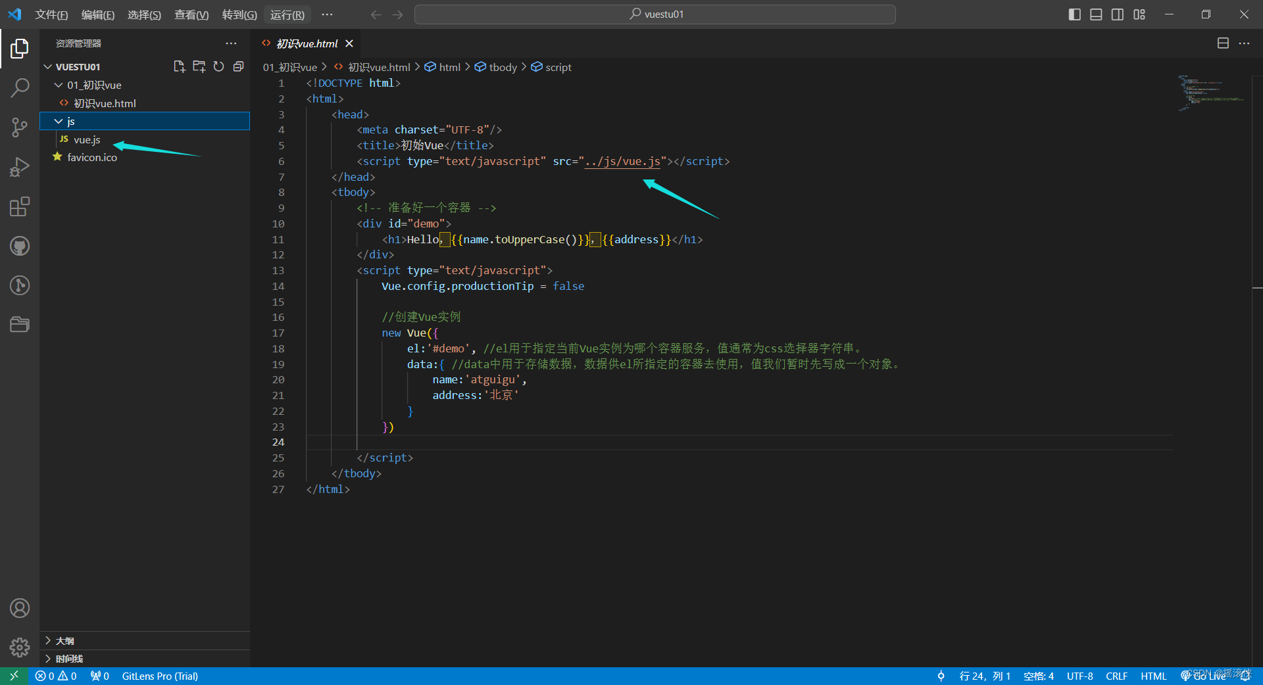Open the GitLens view in activity bar
The width and height of the screenshot is (1263, 685).
(20, 285)
